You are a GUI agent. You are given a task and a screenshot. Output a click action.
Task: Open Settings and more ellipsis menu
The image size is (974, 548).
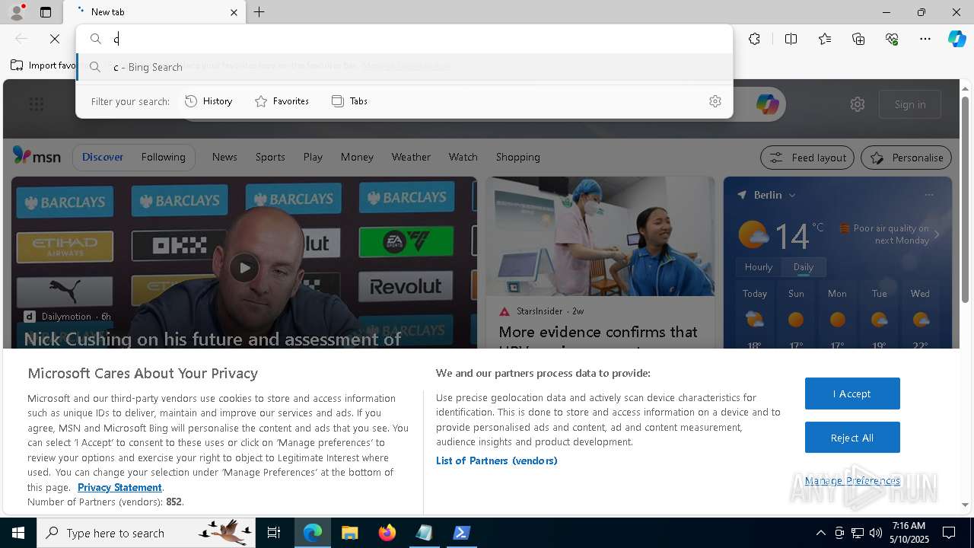tap(925, 39)
